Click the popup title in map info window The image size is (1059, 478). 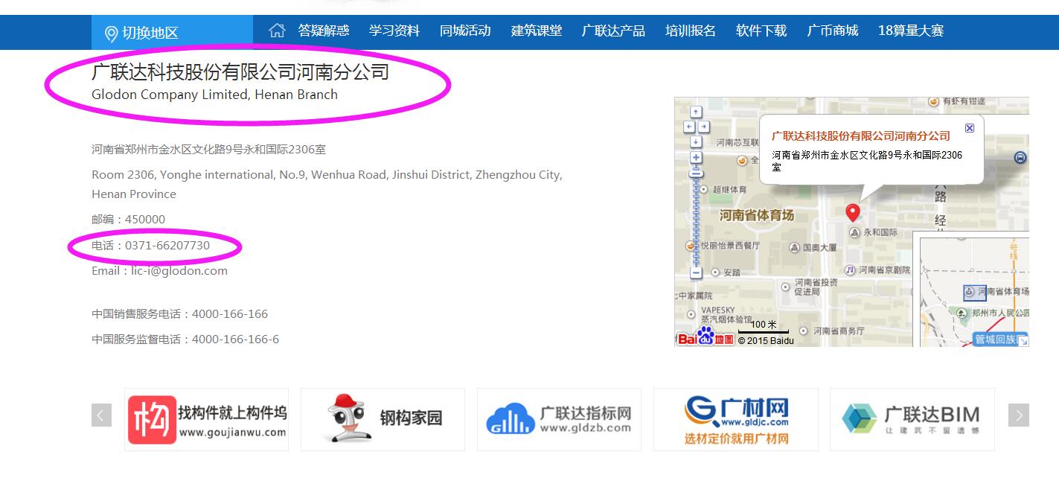click(861, 136)
